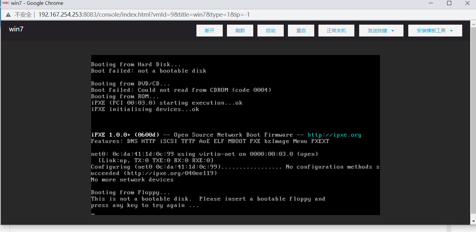Click the "No more network devices" line
The height and width of the screenshot is (232, 476).
(x=132, y=180)
